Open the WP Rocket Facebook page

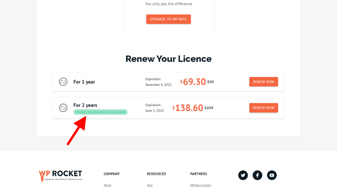(257, 175)
